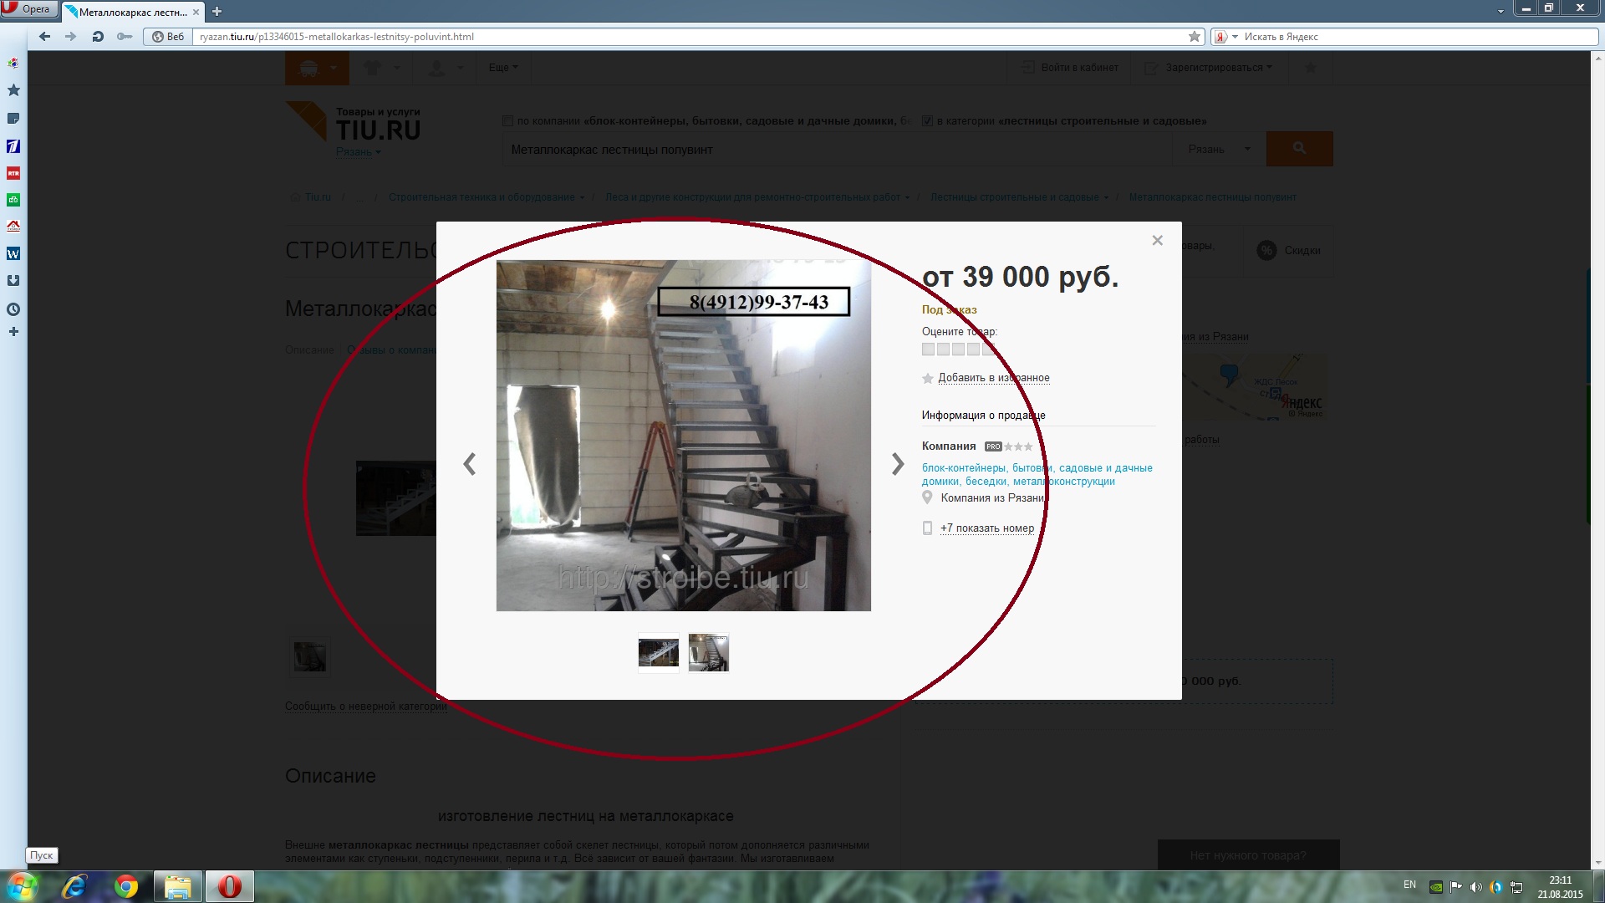Viewport: 1605px width, 903px height.
Task: Open Opera sidebar bookmarks star panel
Action: point(13,89)
